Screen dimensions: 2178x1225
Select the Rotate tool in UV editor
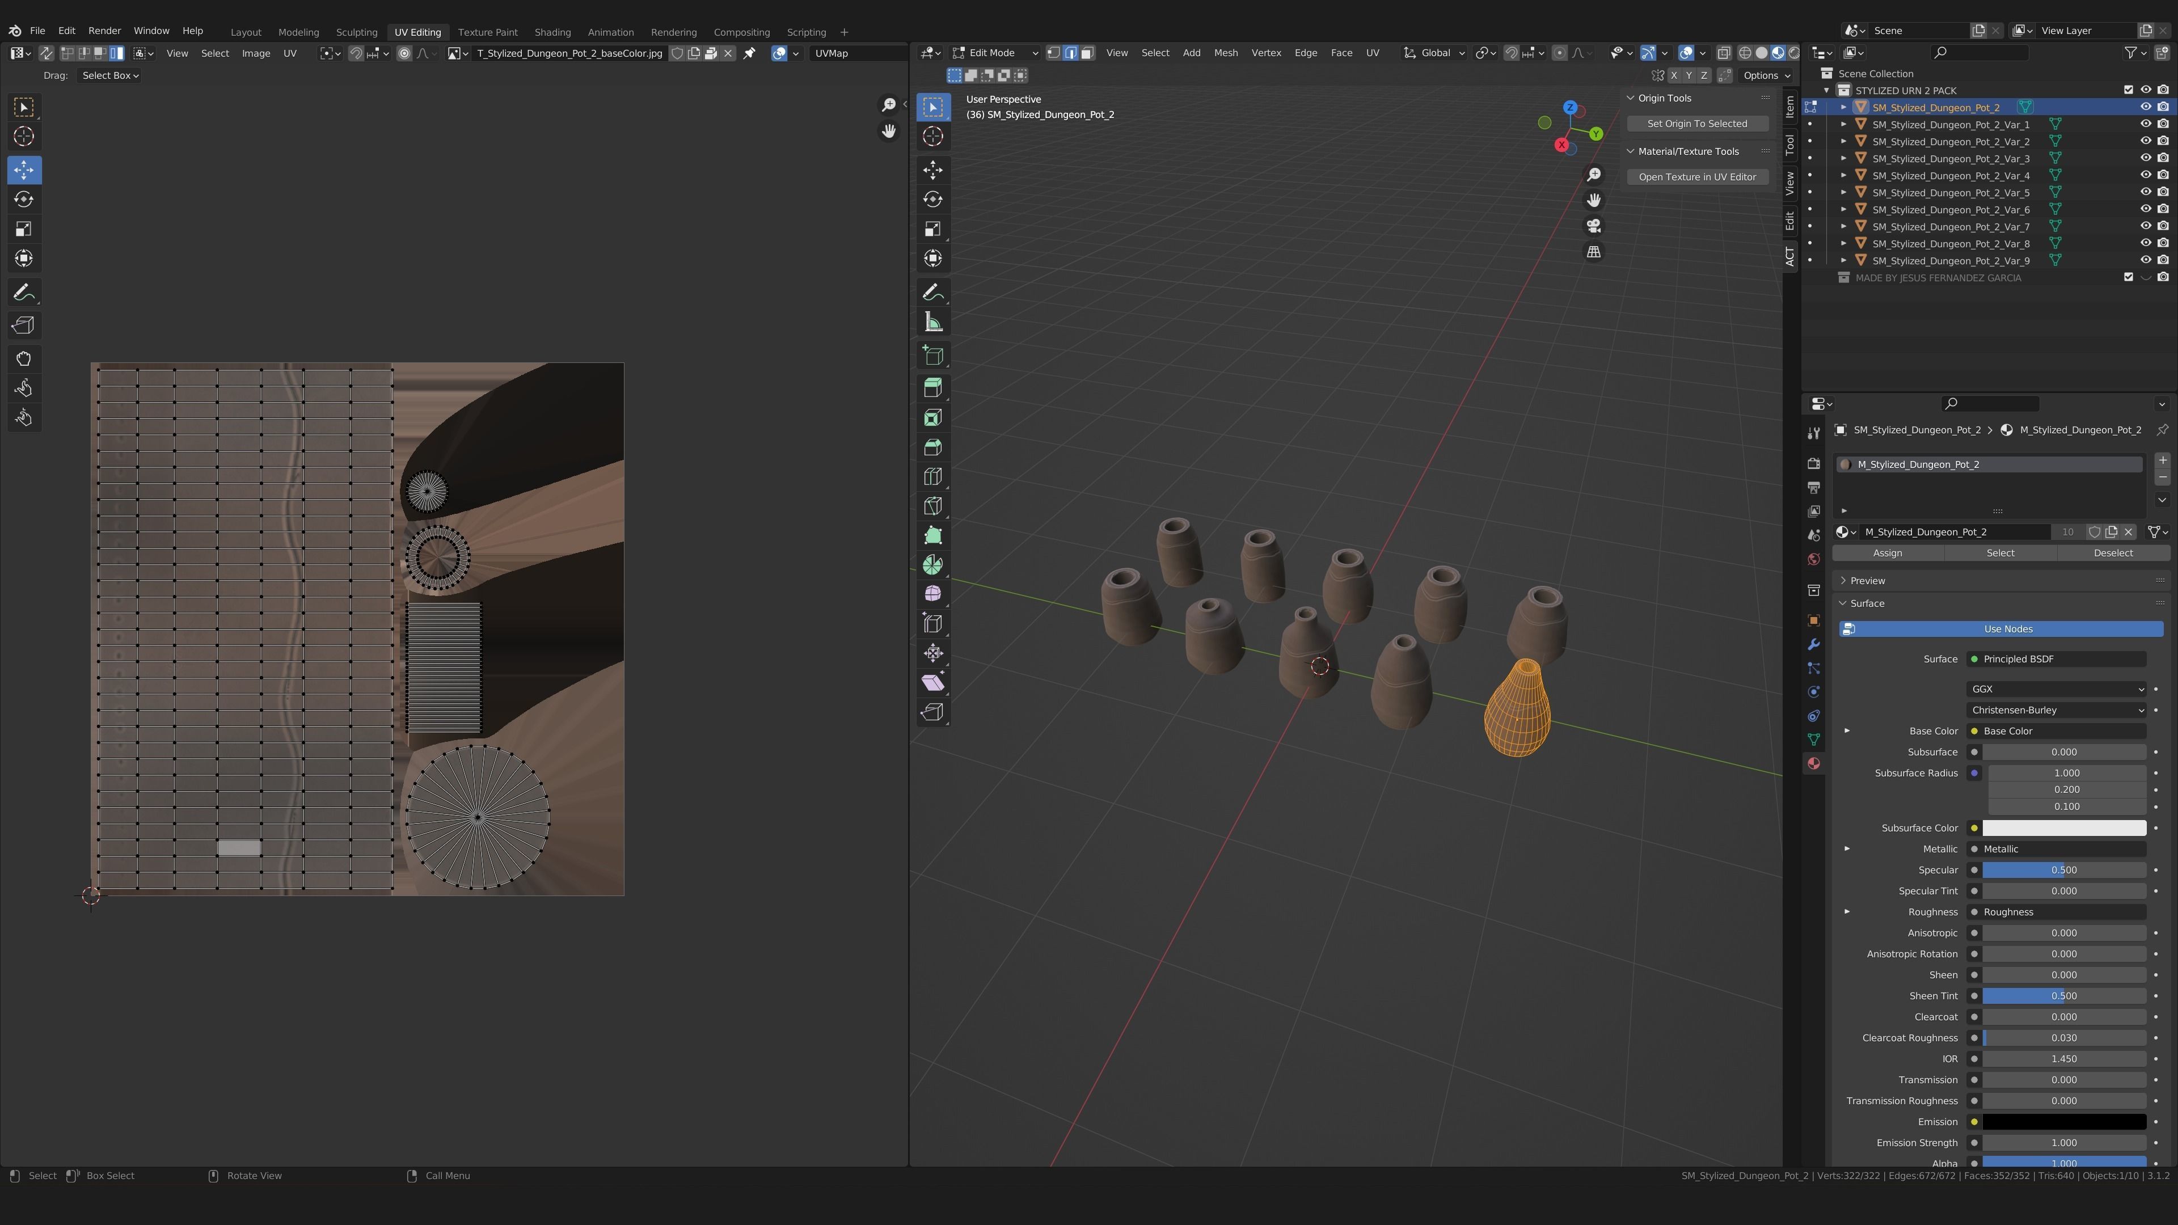pyautogui.click(x=24, y=200)
